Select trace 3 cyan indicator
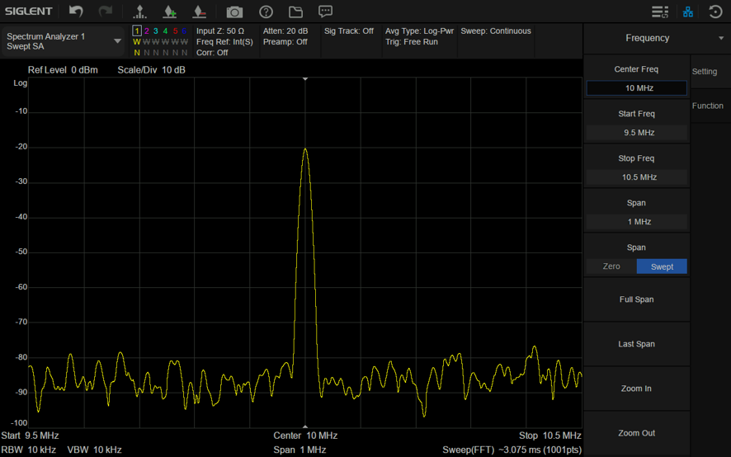Screen dimensions: 731x457 point(156,31)
